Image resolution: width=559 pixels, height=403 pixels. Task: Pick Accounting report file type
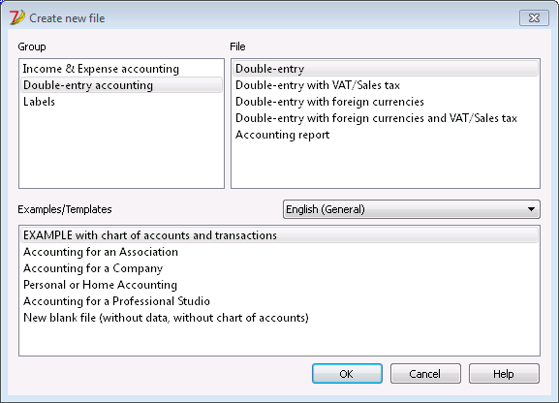click(x=386, y=135)
